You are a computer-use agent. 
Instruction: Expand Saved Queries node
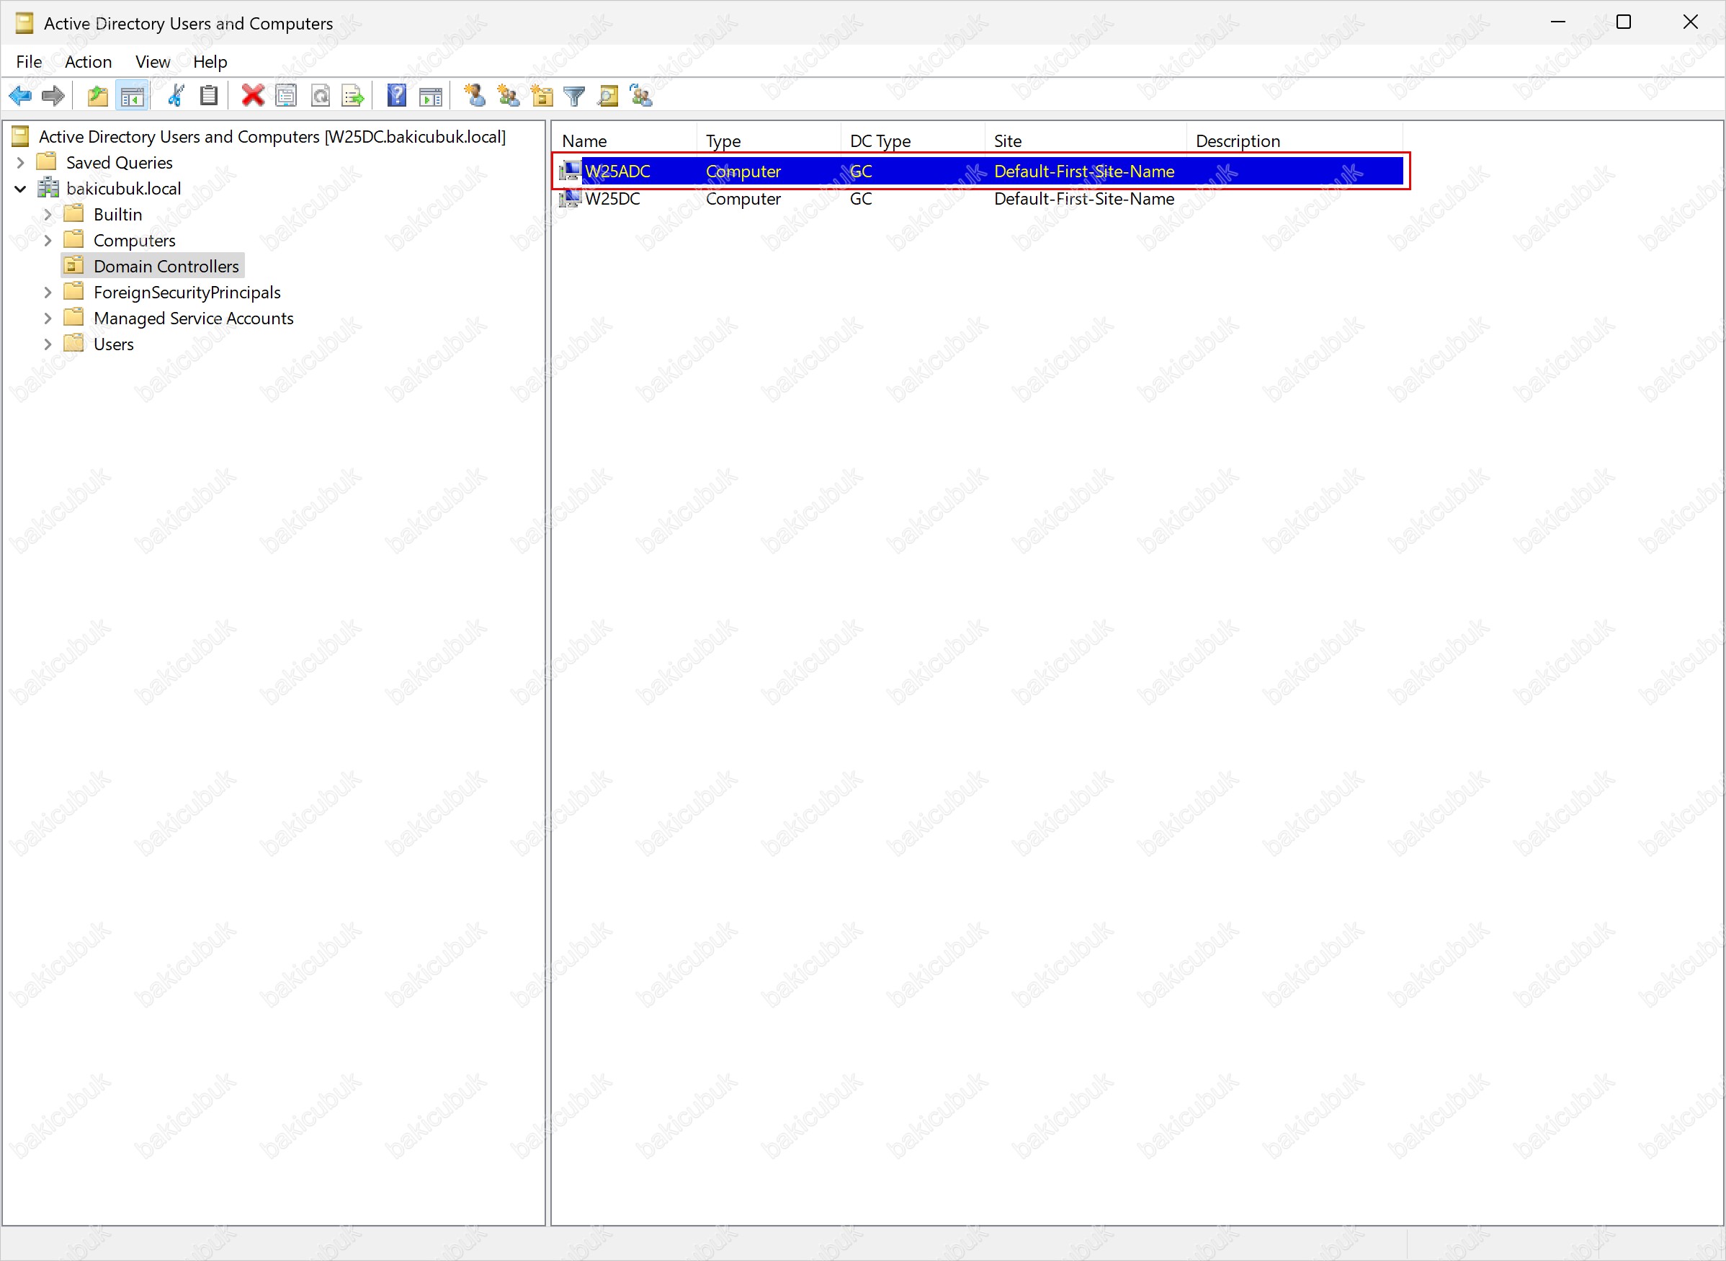click(x=21, y=163)
